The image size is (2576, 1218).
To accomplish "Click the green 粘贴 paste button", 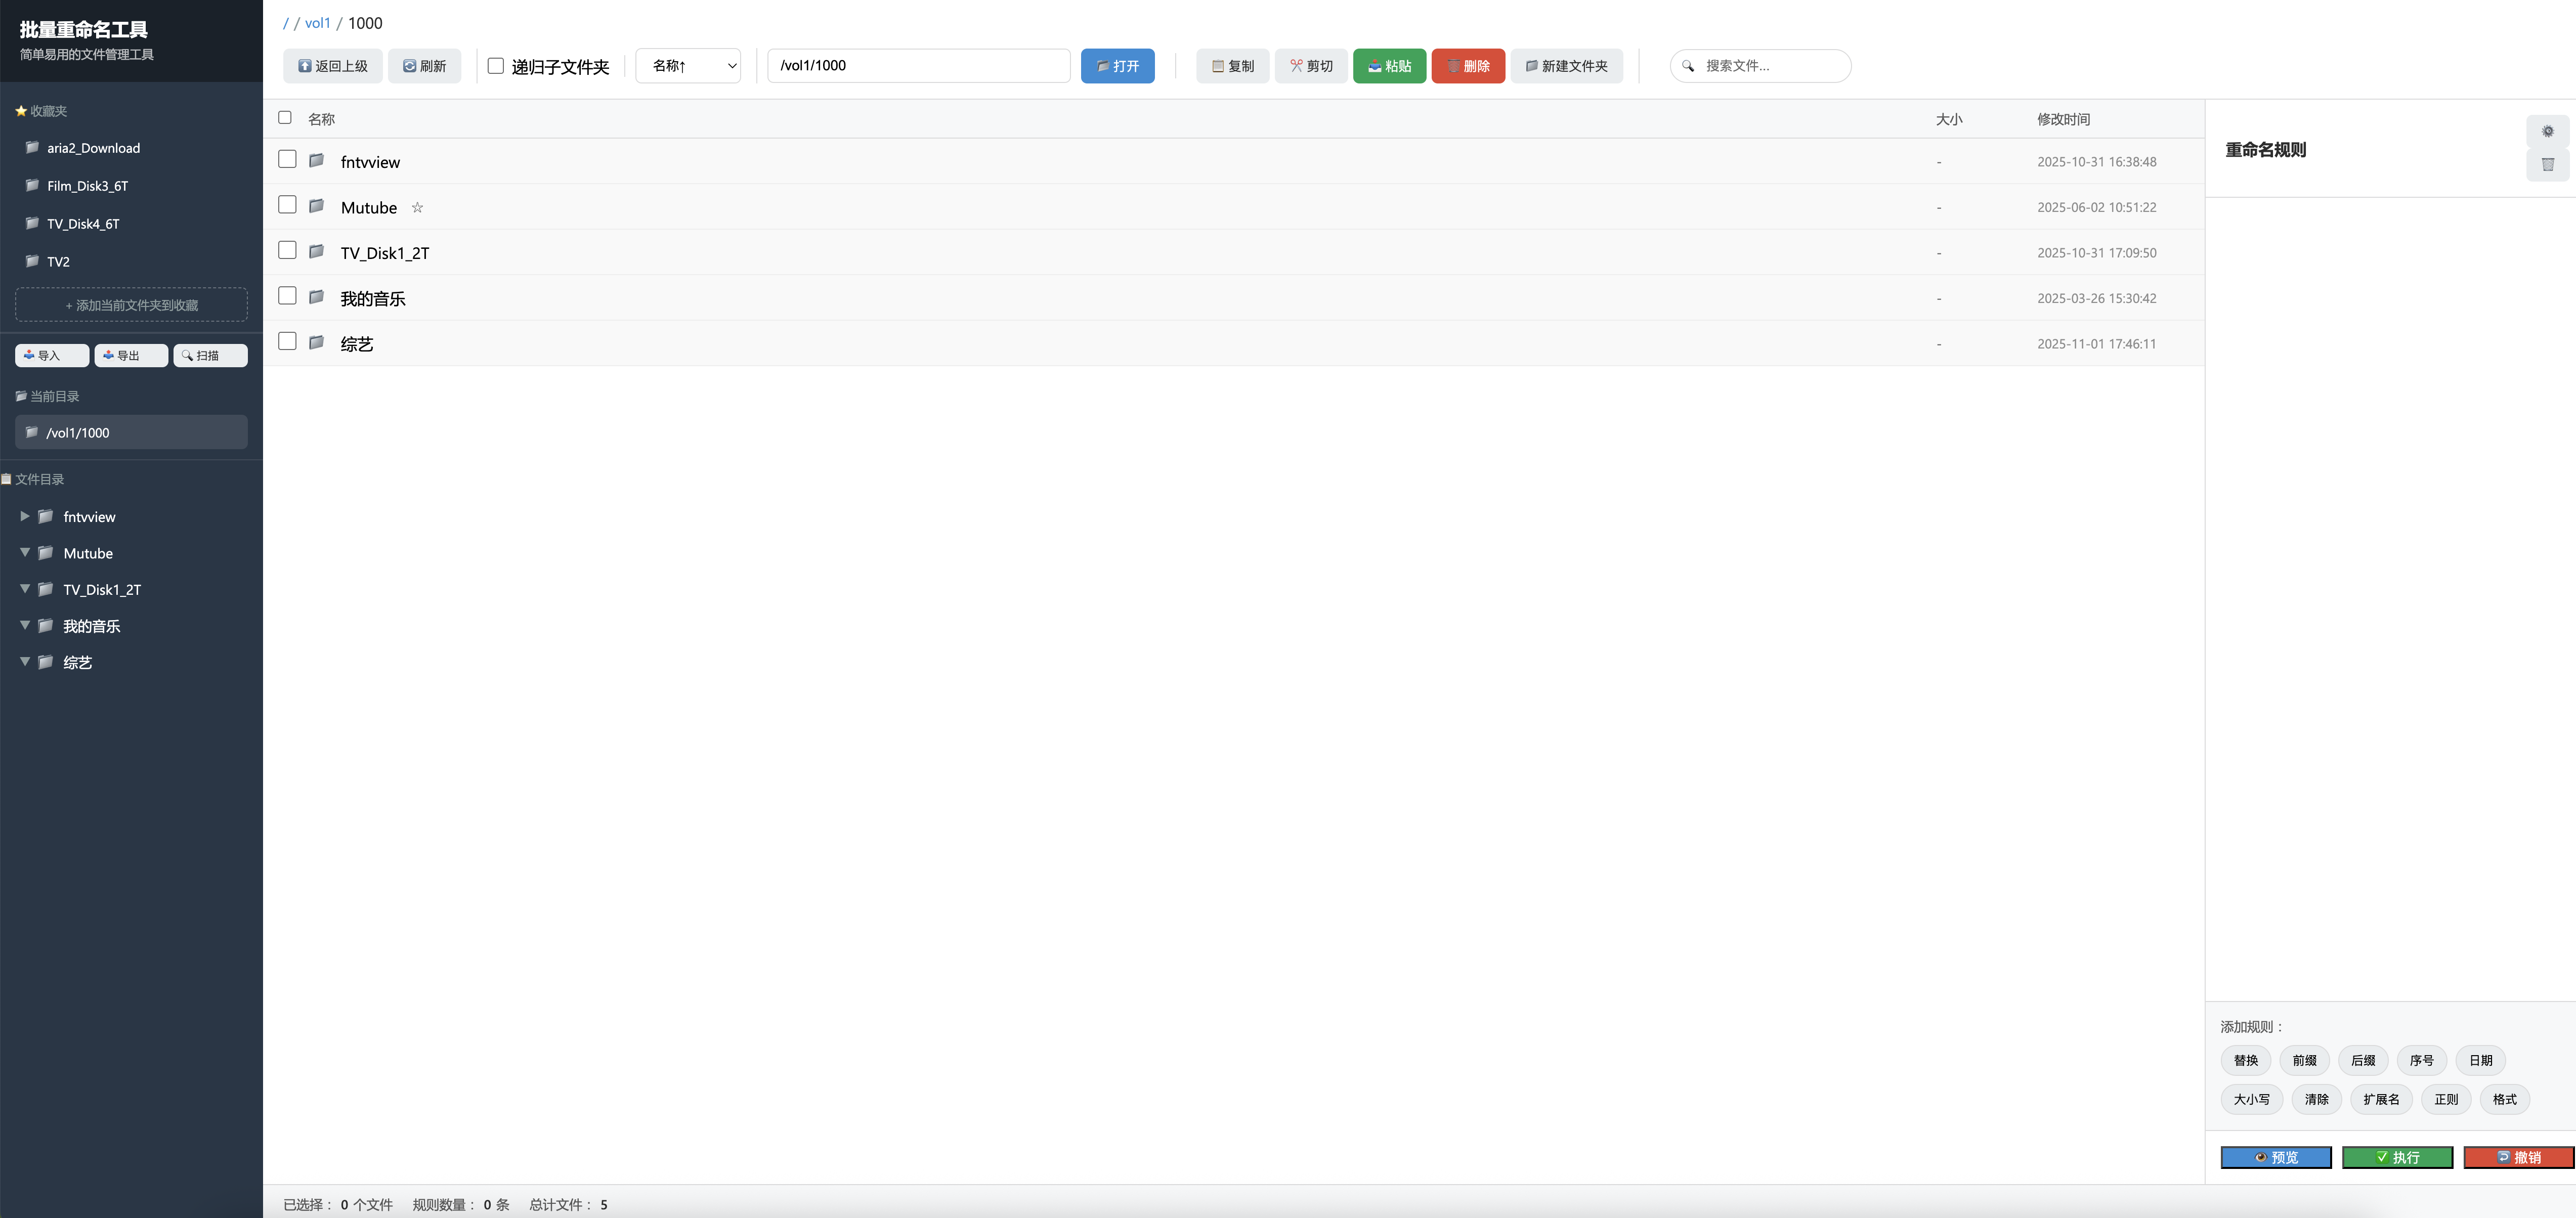I will (1389, 66).
